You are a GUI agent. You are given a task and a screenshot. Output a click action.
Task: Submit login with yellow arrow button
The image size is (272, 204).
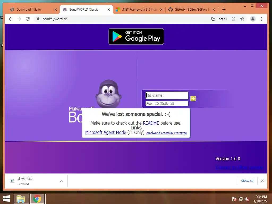point(193,99)
